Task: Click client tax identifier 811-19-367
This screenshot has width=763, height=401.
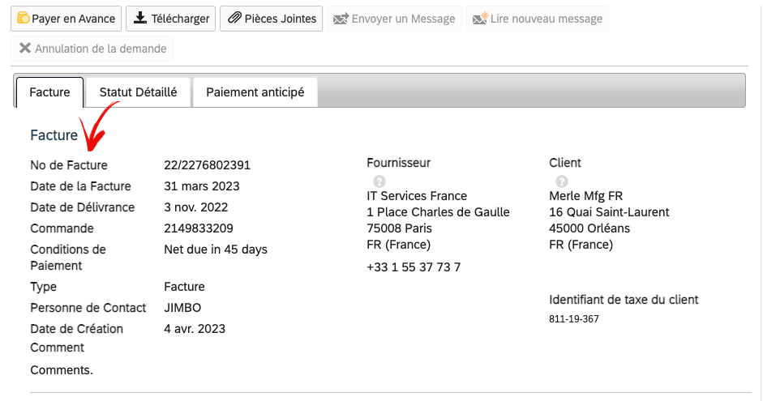Action: point(574,319)
